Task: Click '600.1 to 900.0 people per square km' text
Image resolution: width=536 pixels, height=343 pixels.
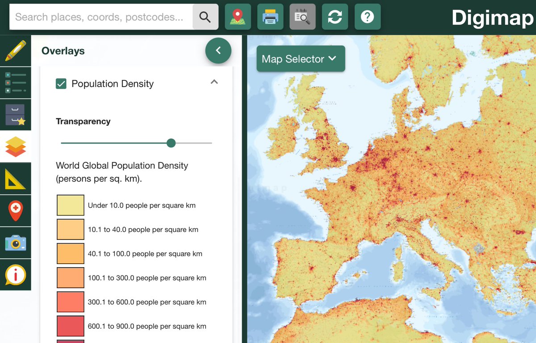Action: [147, 326]
